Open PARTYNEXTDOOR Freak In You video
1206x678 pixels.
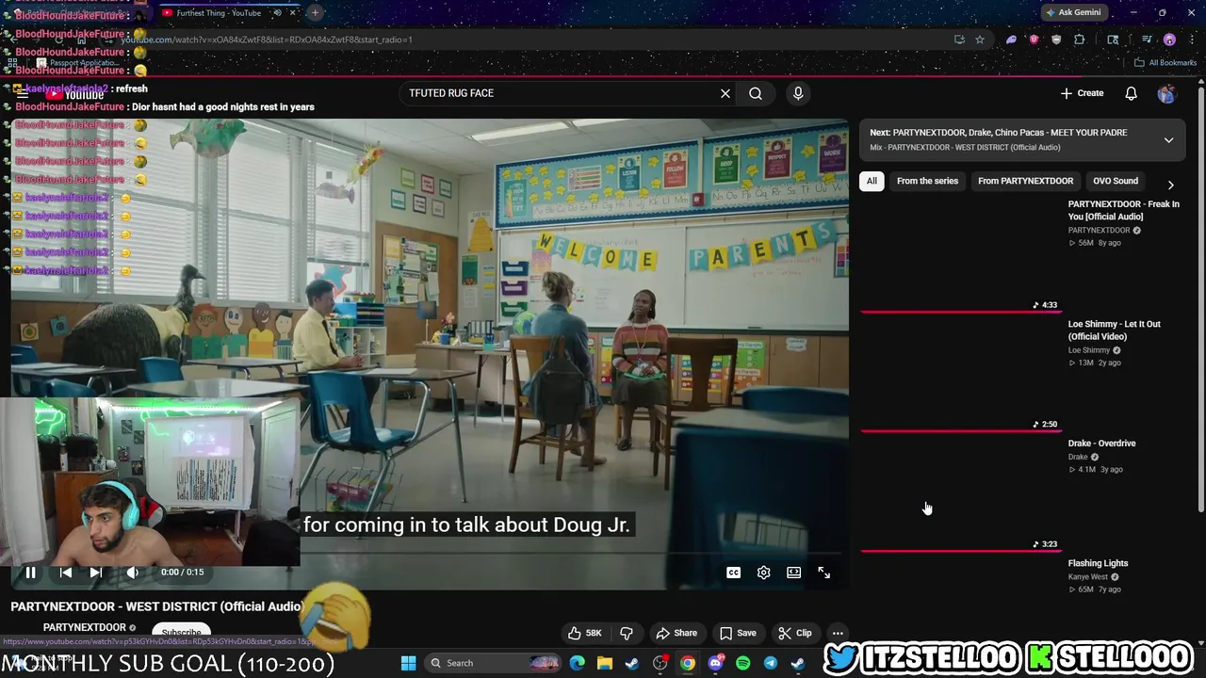[x=1123, y=210]
